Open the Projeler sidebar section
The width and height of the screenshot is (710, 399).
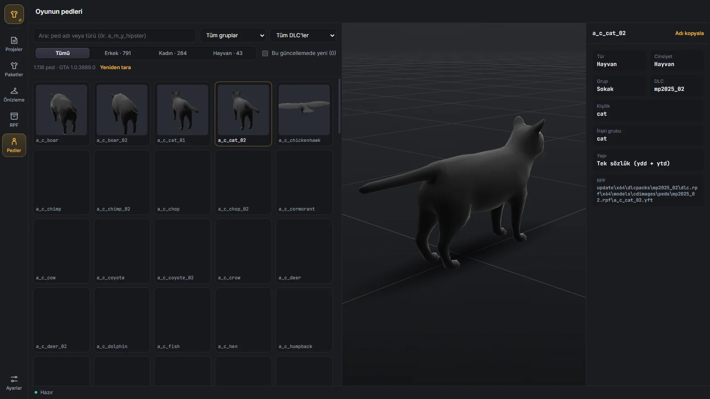14,44
